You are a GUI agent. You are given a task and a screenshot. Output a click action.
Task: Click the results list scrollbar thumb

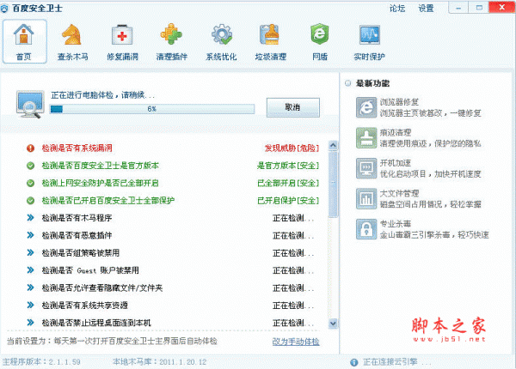click(333, 184)
